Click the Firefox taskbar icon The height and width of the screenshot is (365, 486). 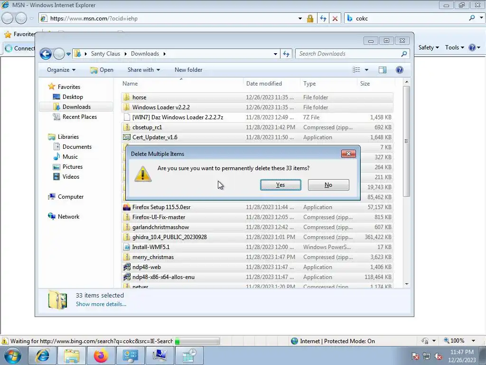[x=101, y=355]
